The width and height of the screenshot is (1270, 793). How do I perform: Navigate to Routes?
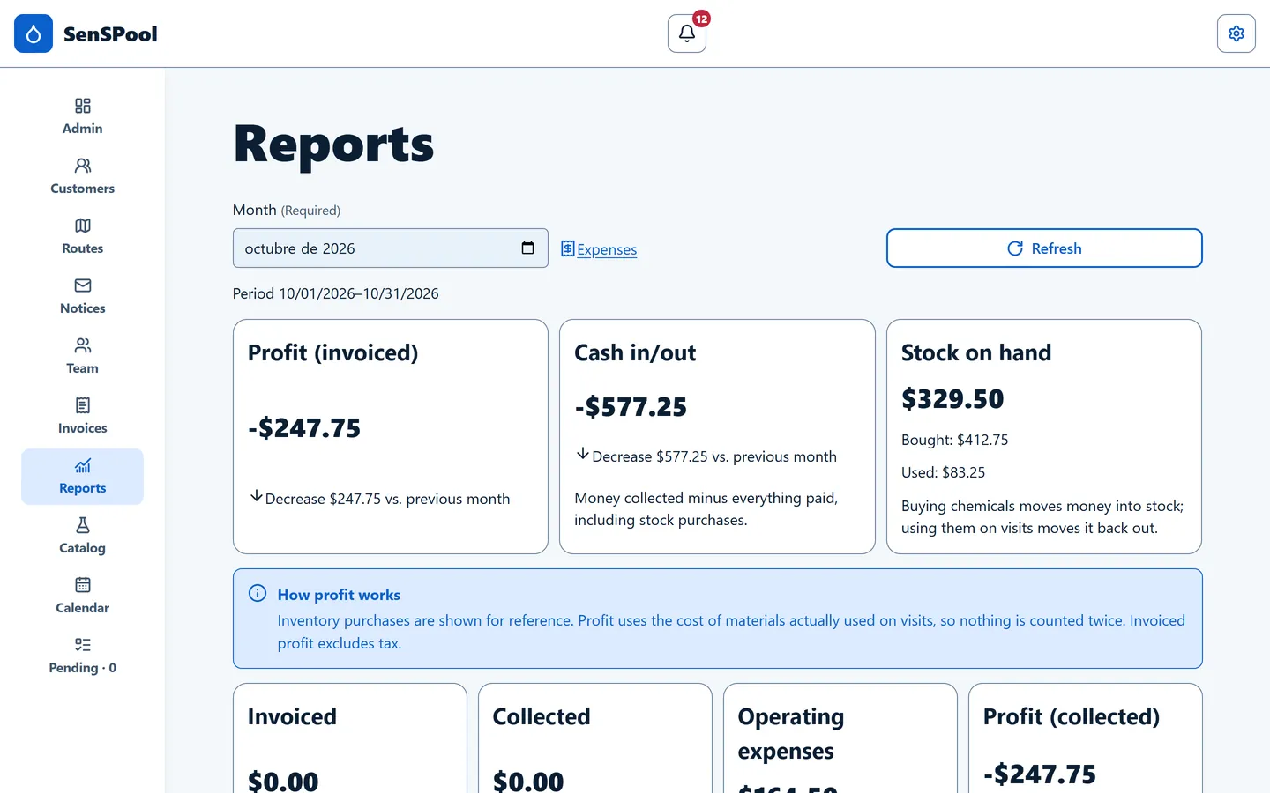pyautogui.click(x=82, y=236)
